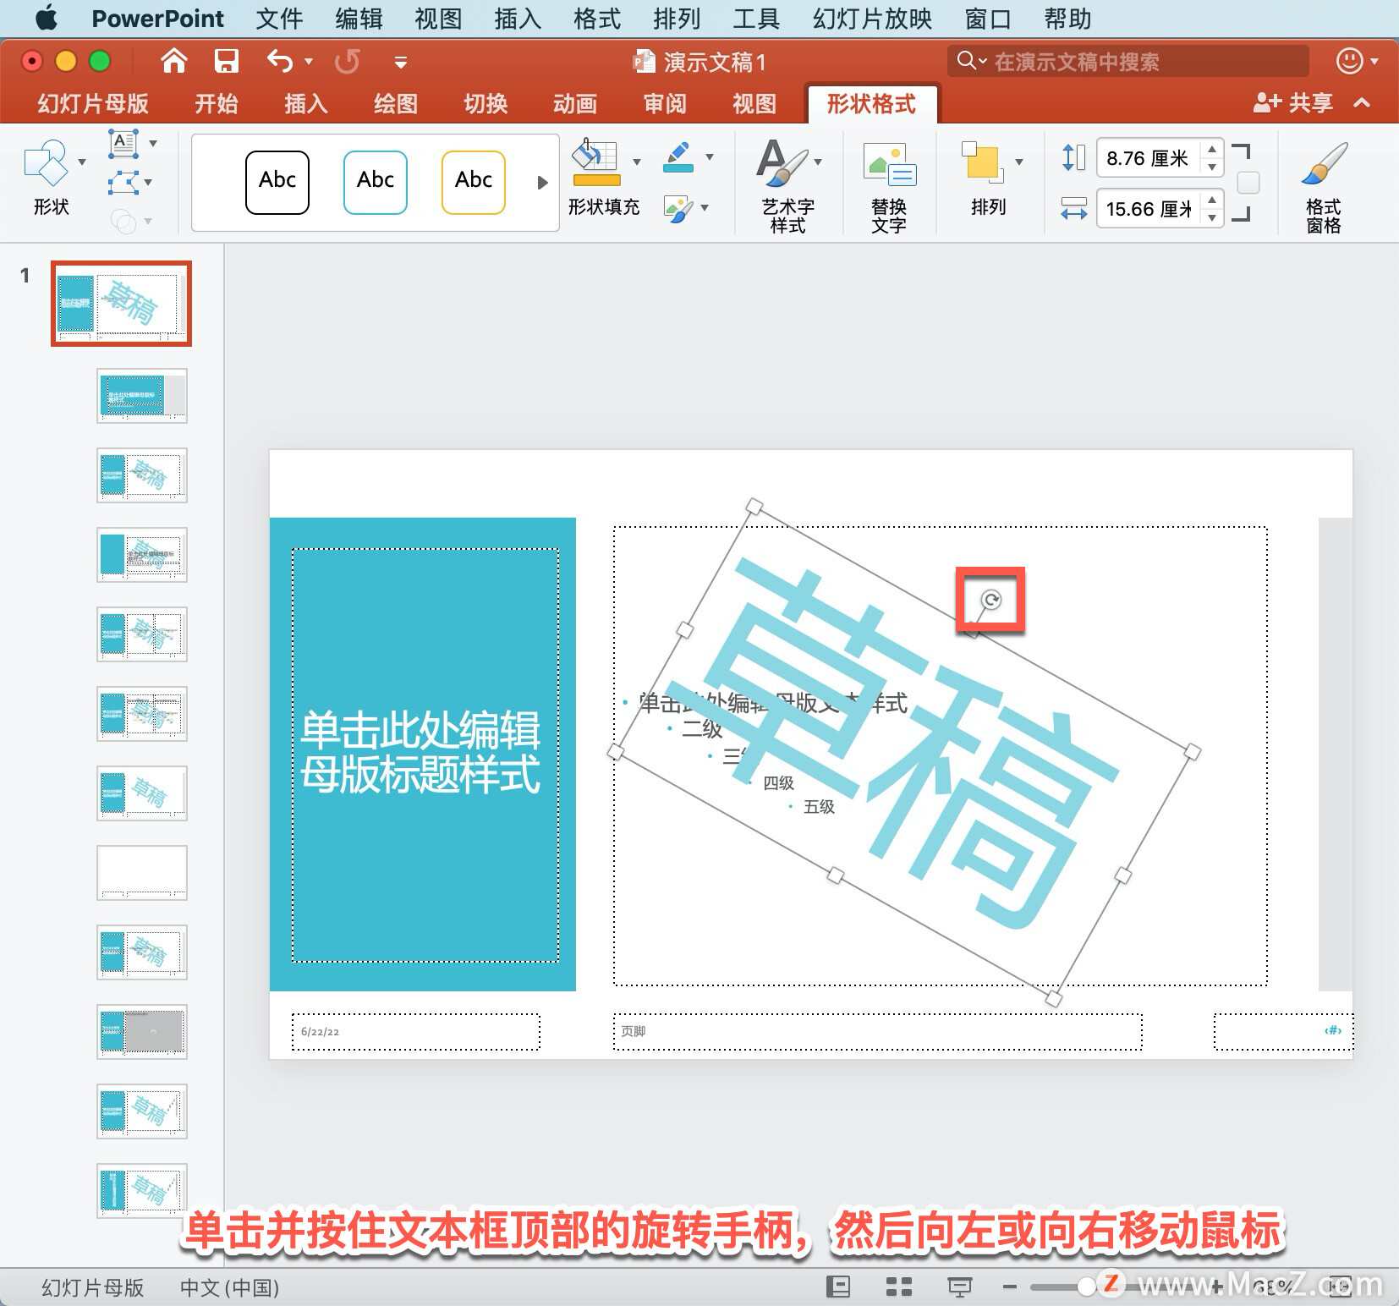Open the Customize Quick Access Toolbar arrow

click(x=401, y=62)
